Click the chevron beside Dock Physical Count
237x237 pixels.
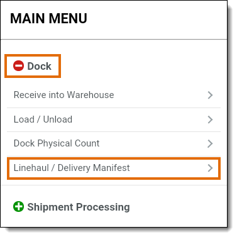(x=210, y=143)
